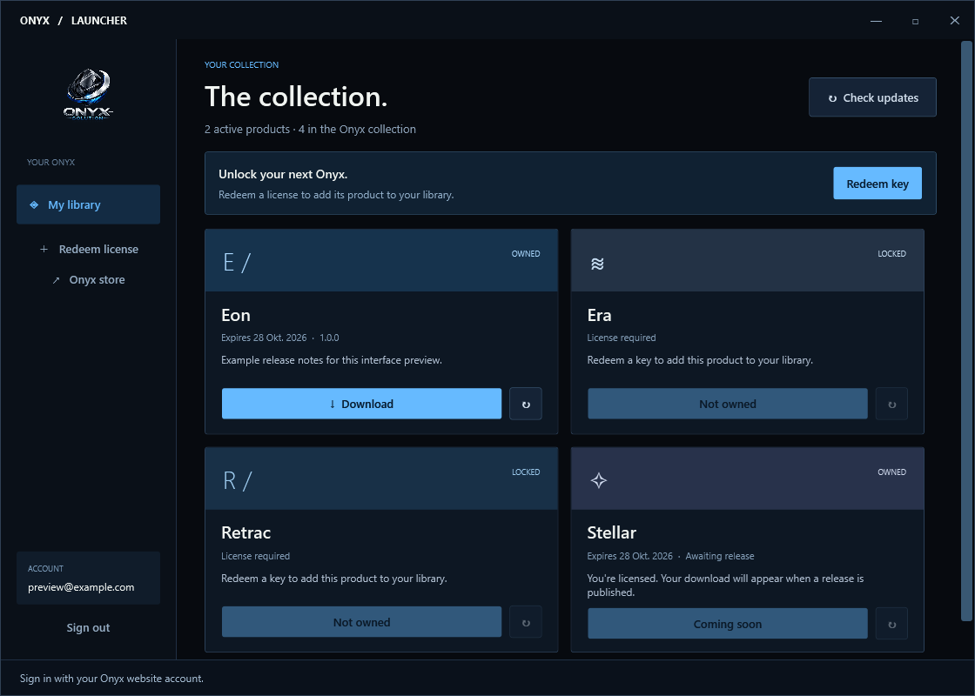975x696 pixels.
Task: Click the 'YOUR COLLECTION' label
Action: (x=241, y=64)
